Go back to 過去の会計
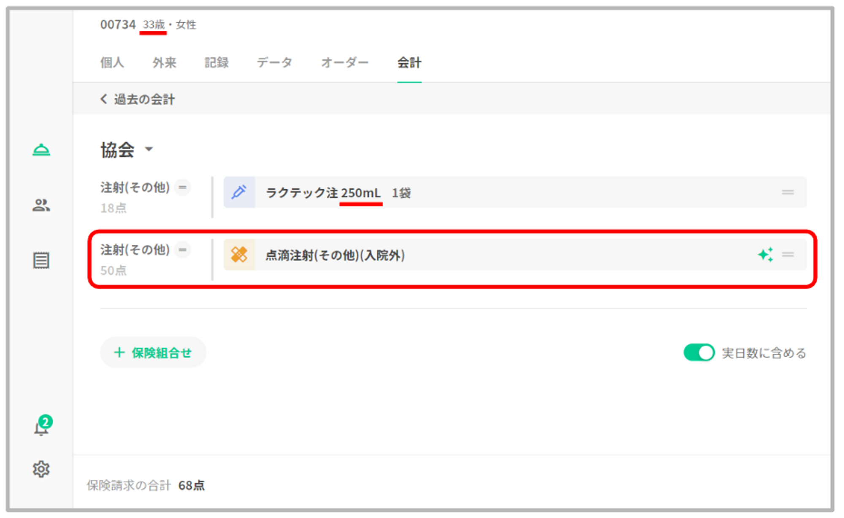This screenshot has height=518, width=844. pos(138,99)
